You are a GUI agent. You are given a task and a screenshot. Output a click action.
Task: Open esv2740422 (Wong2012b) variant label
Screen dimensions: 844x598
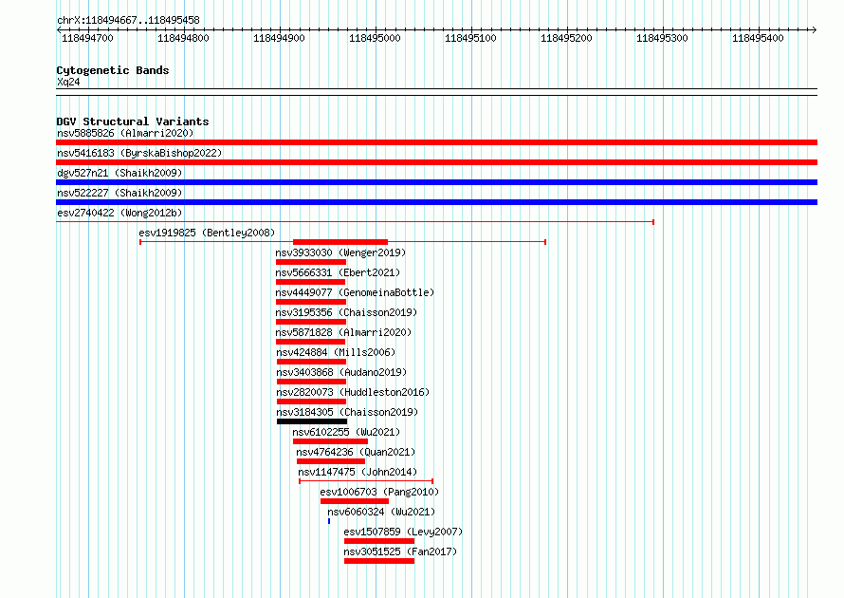(119, 213)
